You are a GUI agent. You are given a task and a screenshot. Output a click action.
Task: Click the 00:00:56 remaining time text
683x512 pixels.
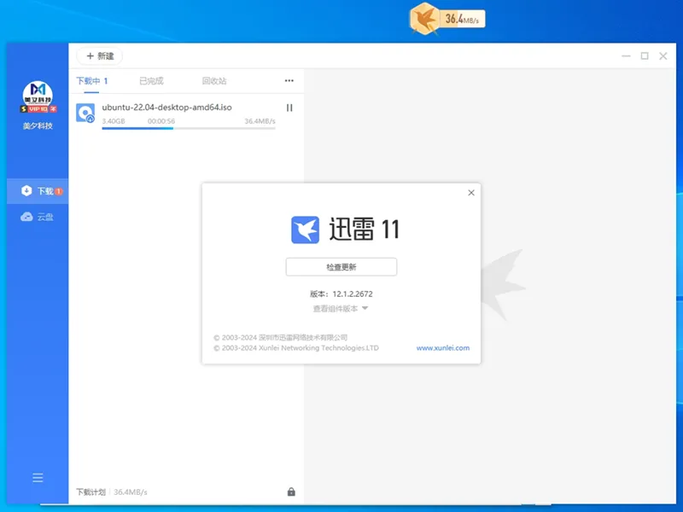coord(161,121)
